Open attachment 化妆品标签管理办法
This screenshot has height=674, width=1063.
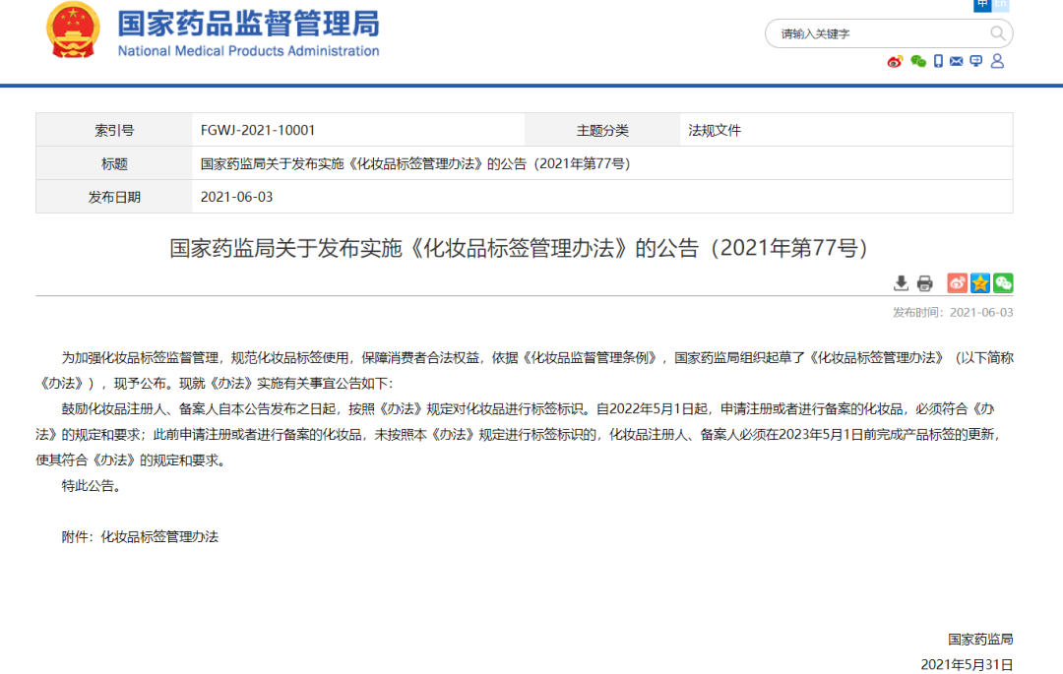pos(159,537)
